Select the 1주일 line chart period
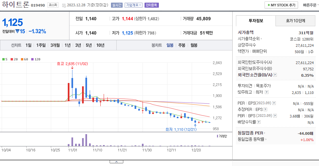This screenshot has width=319, height=166. (x=41, y=45)
